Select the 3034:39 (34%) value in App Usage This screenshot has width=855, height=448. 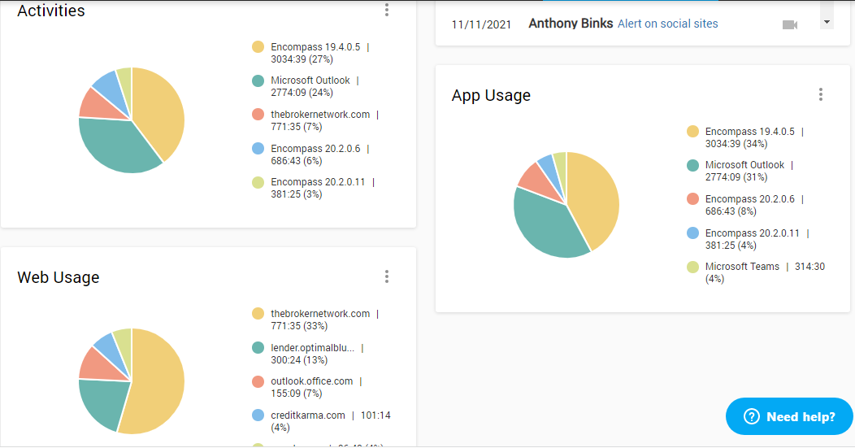[736, 144]
